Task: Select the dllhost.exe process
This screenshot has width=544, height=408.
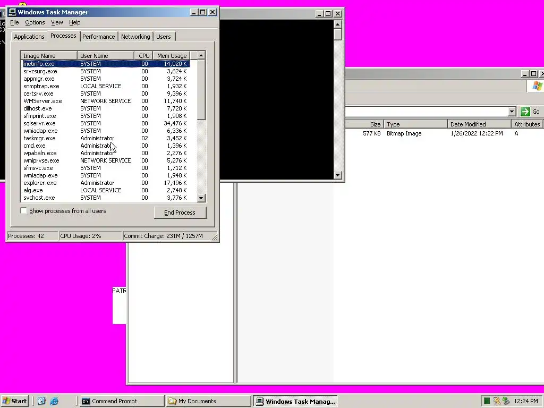Action: 38,108
